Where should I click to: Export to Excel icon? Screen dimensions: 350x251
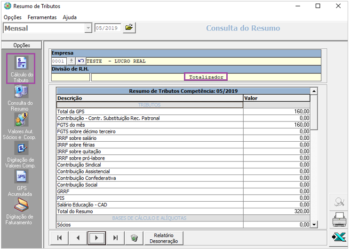pyautogui.click(x=339, y=238)
